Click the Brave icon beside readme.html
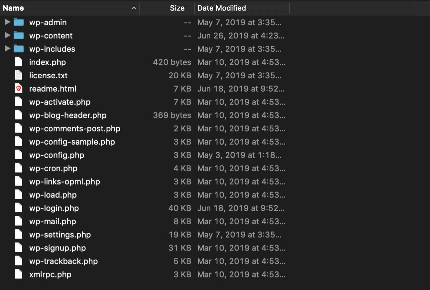Screen dimensions: 430x290 tap(18, 88)
